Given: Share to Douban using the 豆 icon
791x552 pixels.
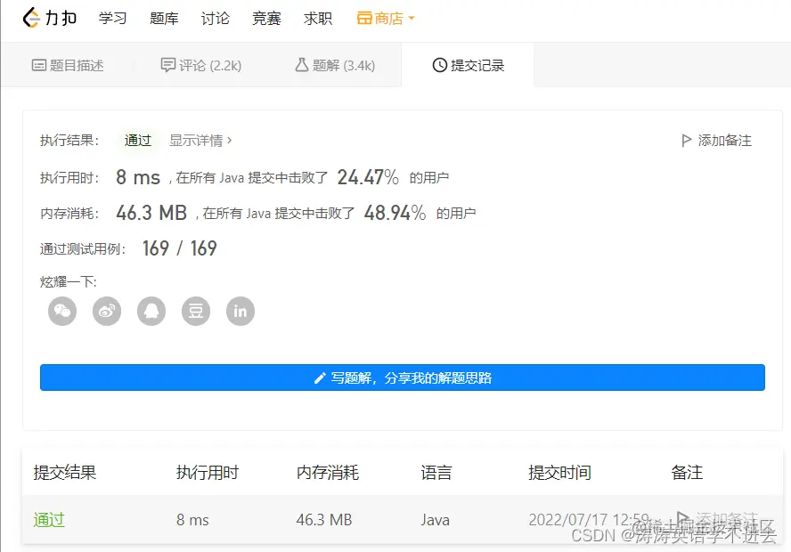Looking at the screenshot, I should click(x=196, y=312).
